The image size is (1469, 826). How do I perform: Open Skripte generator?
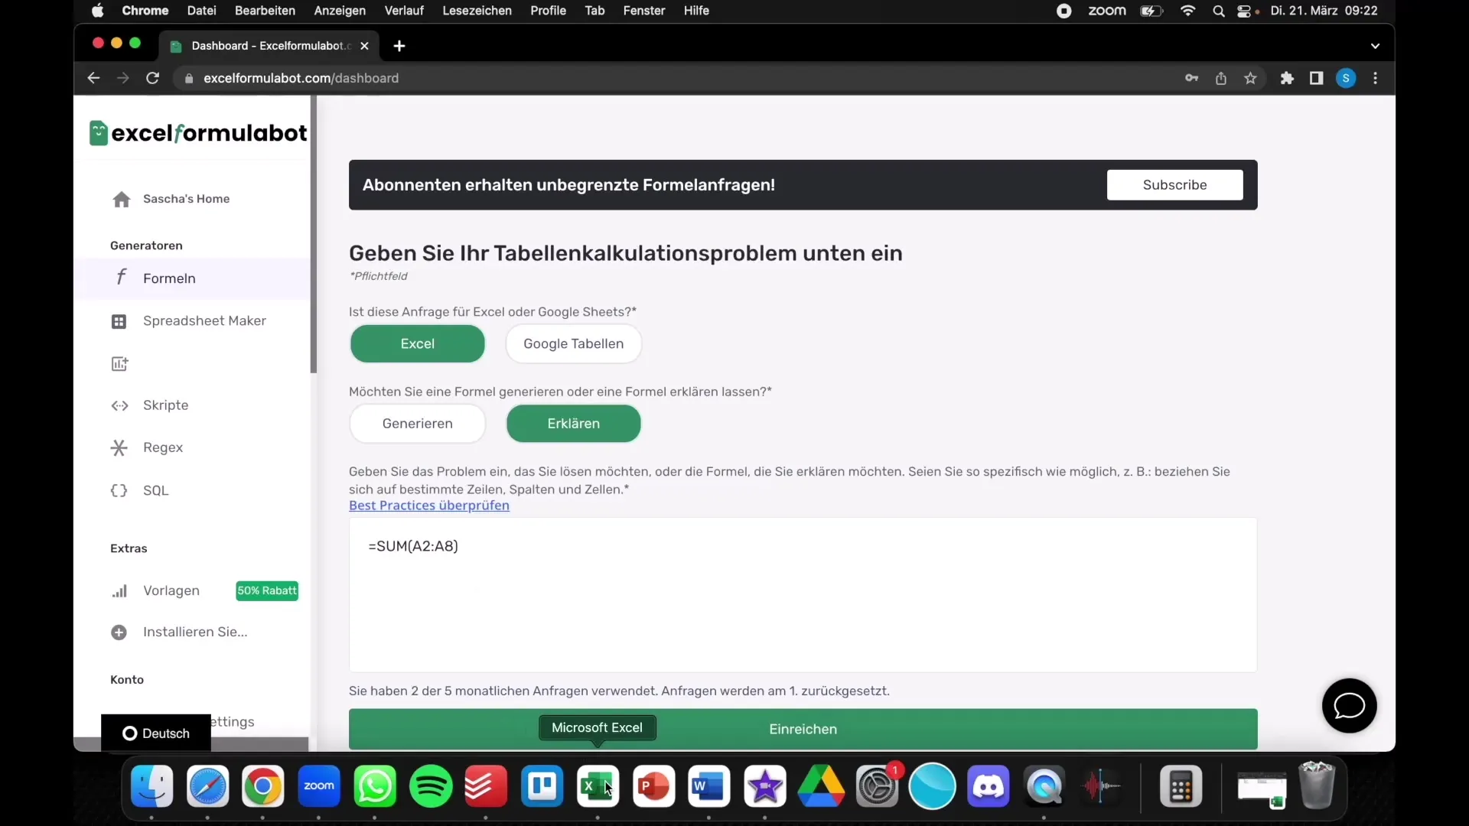point(150,405)
